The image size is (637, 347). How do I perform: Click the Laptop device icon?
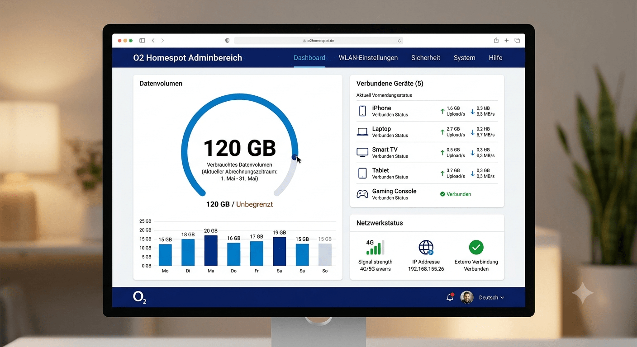click(x=362, y=132)
